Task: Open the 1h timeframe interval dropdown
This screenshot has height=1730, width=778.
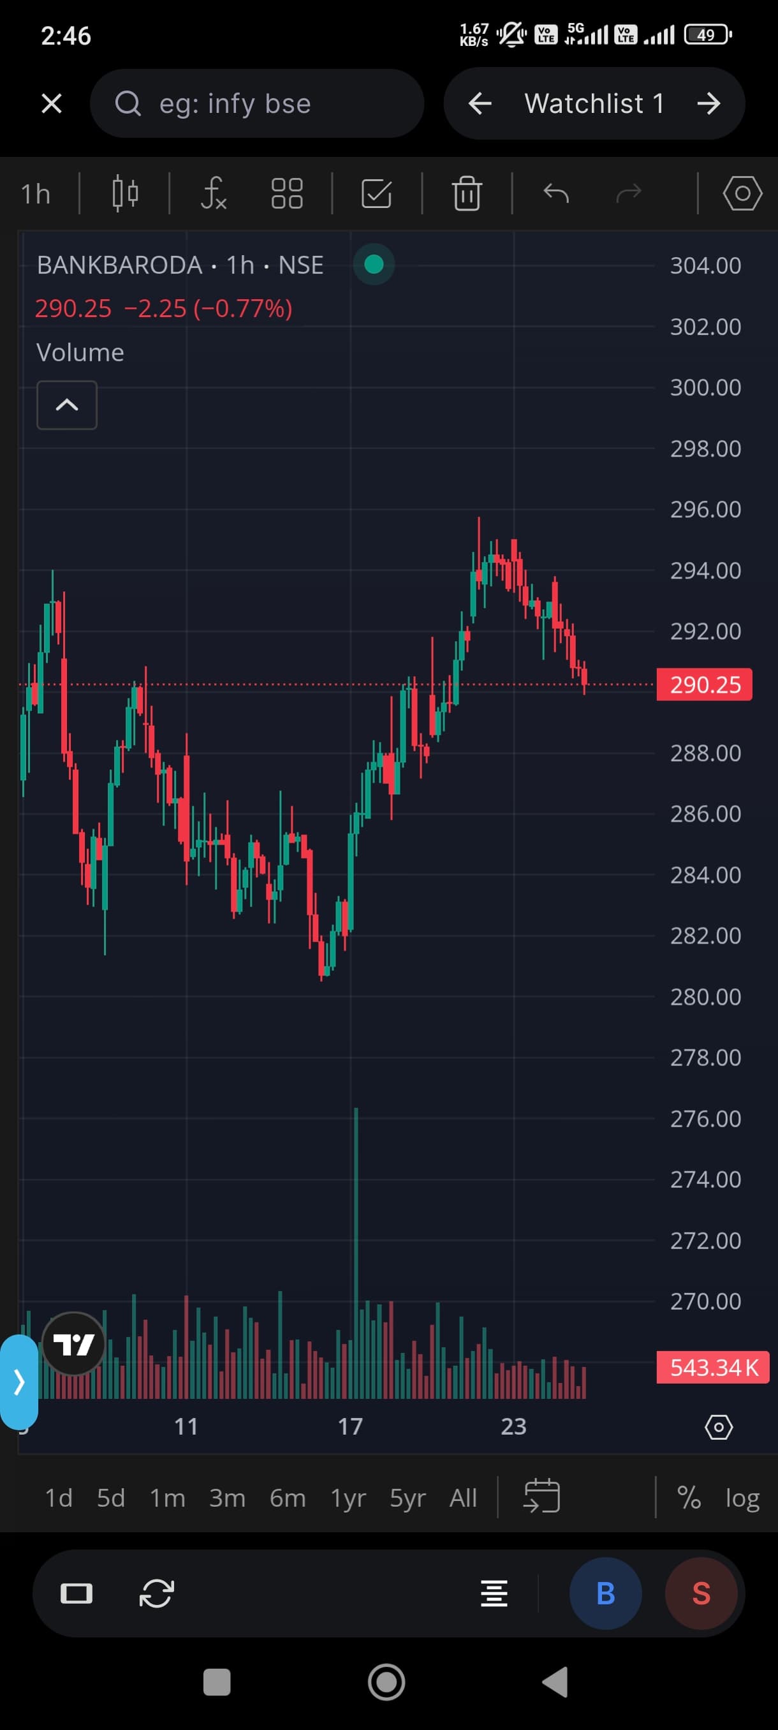Action: coord(36,194)
